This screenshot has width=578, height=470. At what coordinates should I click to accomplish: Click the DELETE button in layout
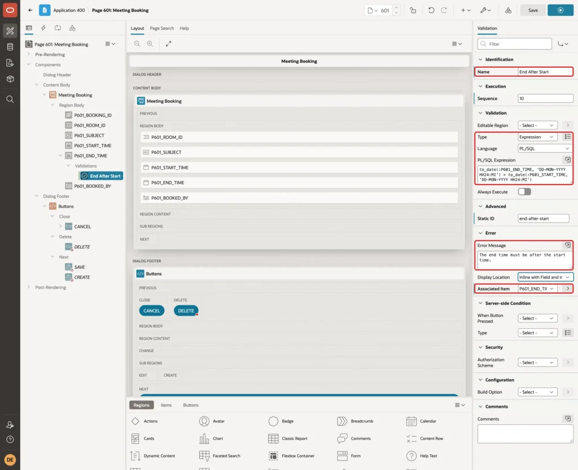(186, 311)
